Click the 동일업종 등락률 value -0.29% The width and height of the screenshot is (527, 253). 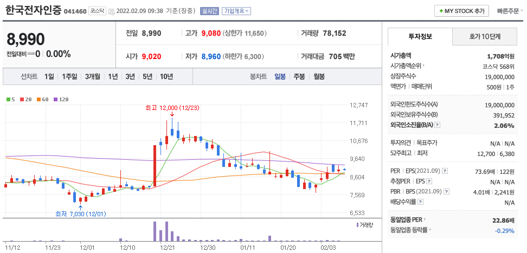(504, 231)
